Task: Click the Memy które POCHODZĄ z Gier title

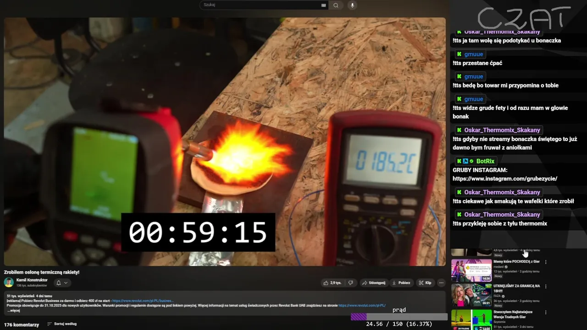Action: pos(516,262)
